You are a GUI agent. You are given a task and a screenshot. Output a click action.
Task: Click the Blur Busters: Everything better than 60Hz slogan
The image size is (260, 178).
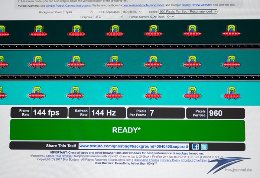(x=126, y=163)
